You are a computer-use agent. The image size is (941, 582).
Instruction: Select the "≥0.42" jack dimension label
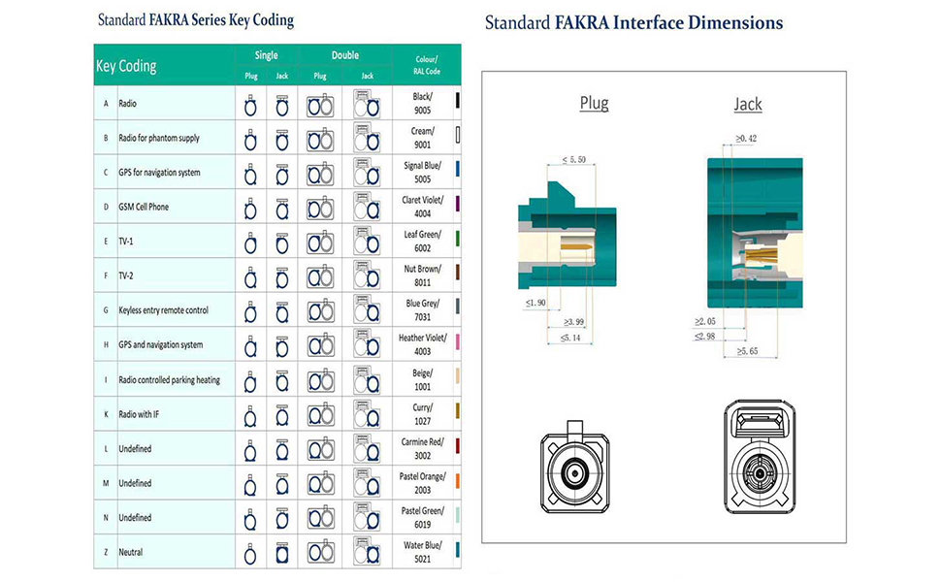tap(747, 139)
